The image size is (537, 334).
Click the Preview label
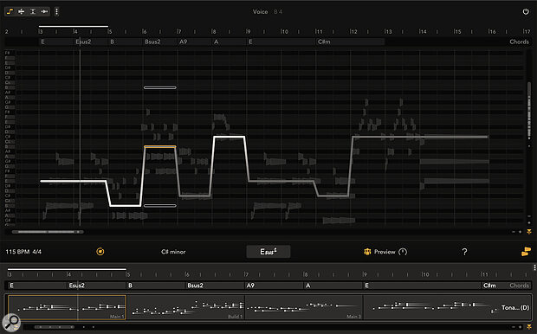tap(385, 252)
